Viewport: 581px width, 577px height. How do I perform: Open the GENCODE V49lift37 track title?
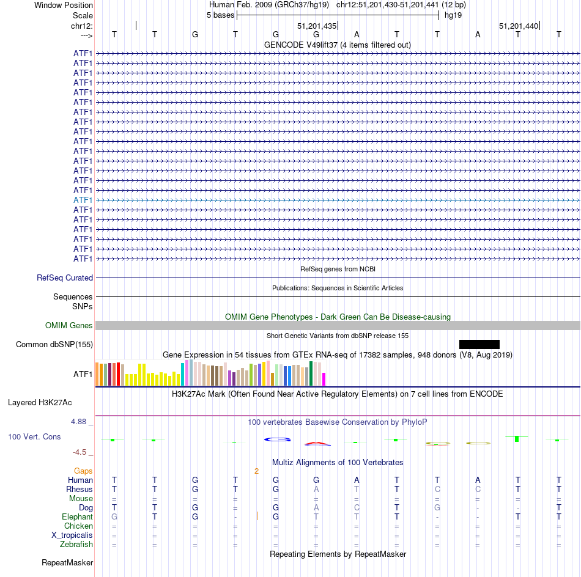[338, 45]
